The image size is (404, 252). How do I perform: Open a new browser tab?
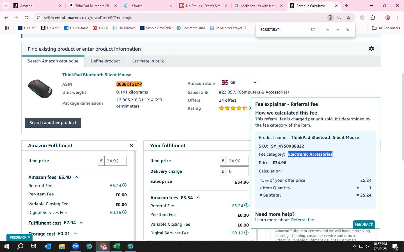point(346,6)
